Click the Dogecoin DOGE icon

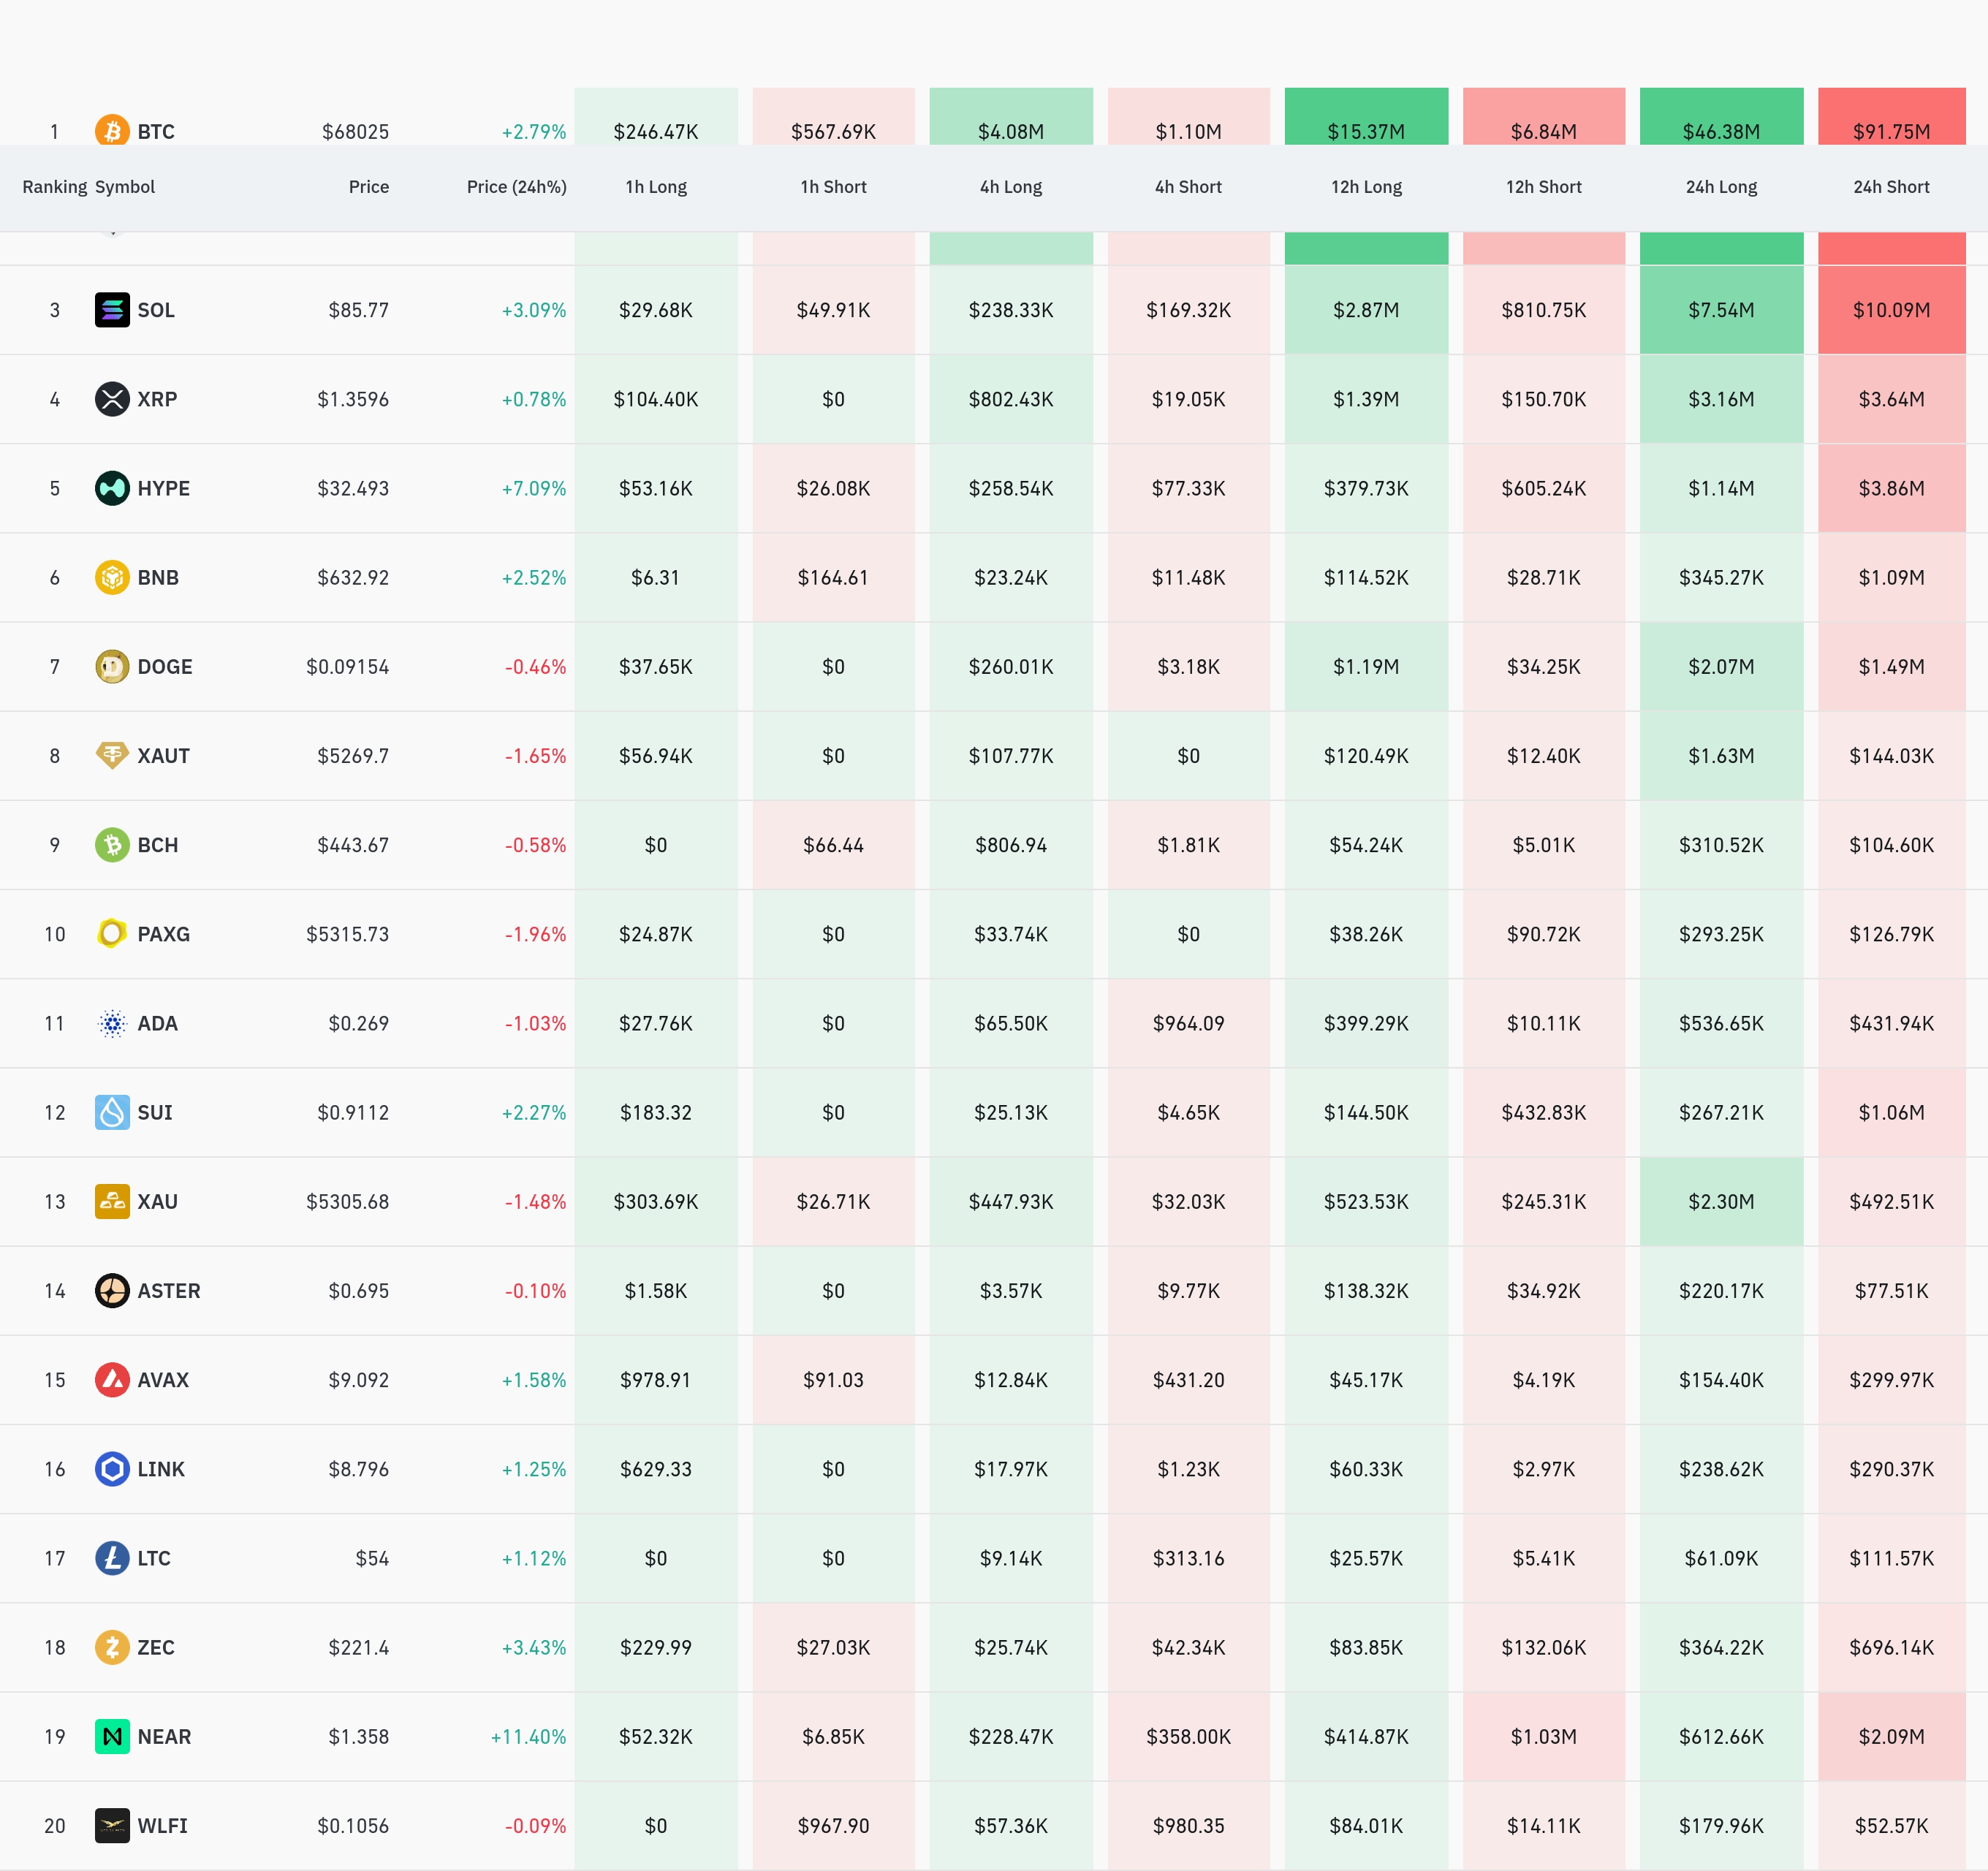(112, 667)
